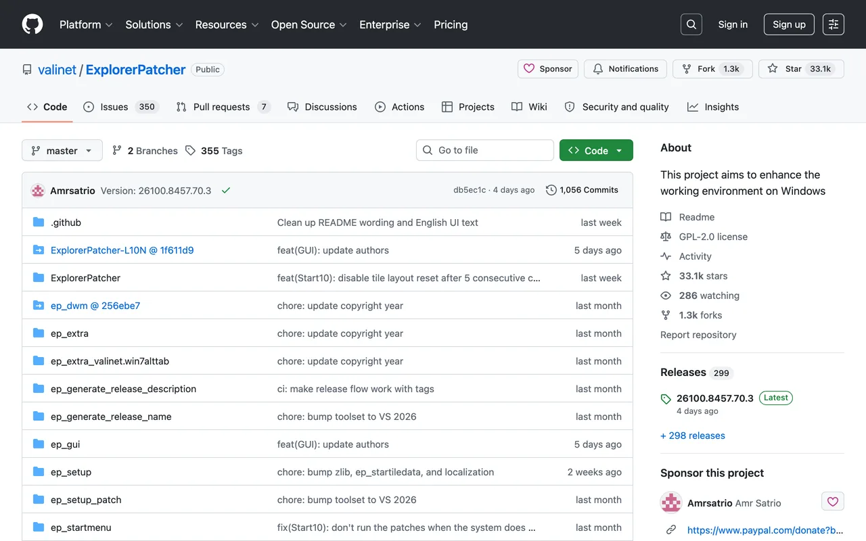Image resolution: width=866 pixels, height=541 pixels.
Task: Open the Security and quality tab
Action: 617,107
